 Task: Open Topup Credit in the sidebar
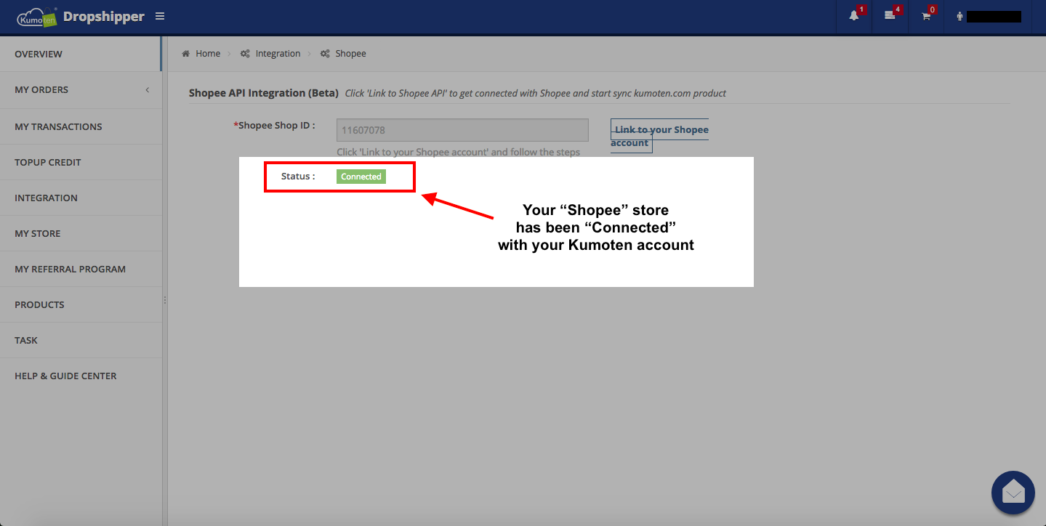pyautogui.click(x=80, y=162)
